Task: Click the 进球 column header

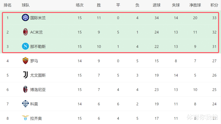Action: [x=157, y=5]
